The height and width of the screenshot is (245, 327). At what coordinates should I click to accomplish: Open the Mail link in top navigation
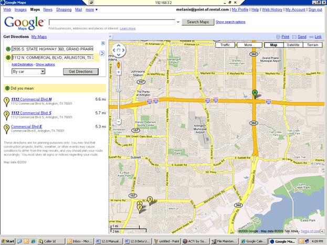click(78, 9)
